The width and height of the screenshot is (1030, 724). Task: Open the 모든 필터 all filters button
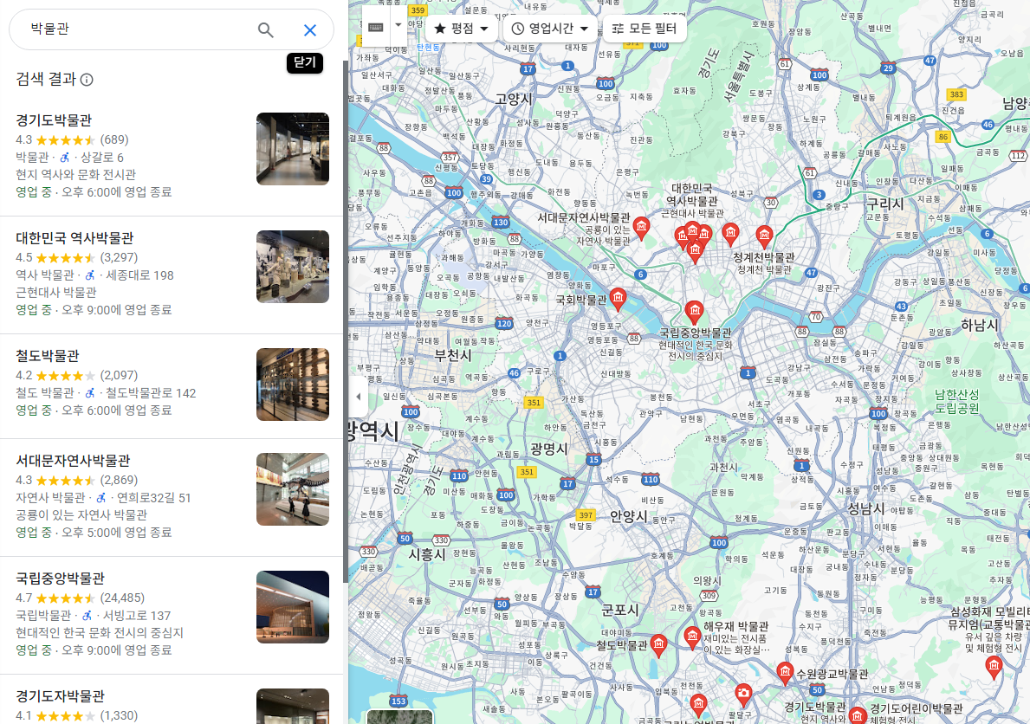click(x=644, y=29)
